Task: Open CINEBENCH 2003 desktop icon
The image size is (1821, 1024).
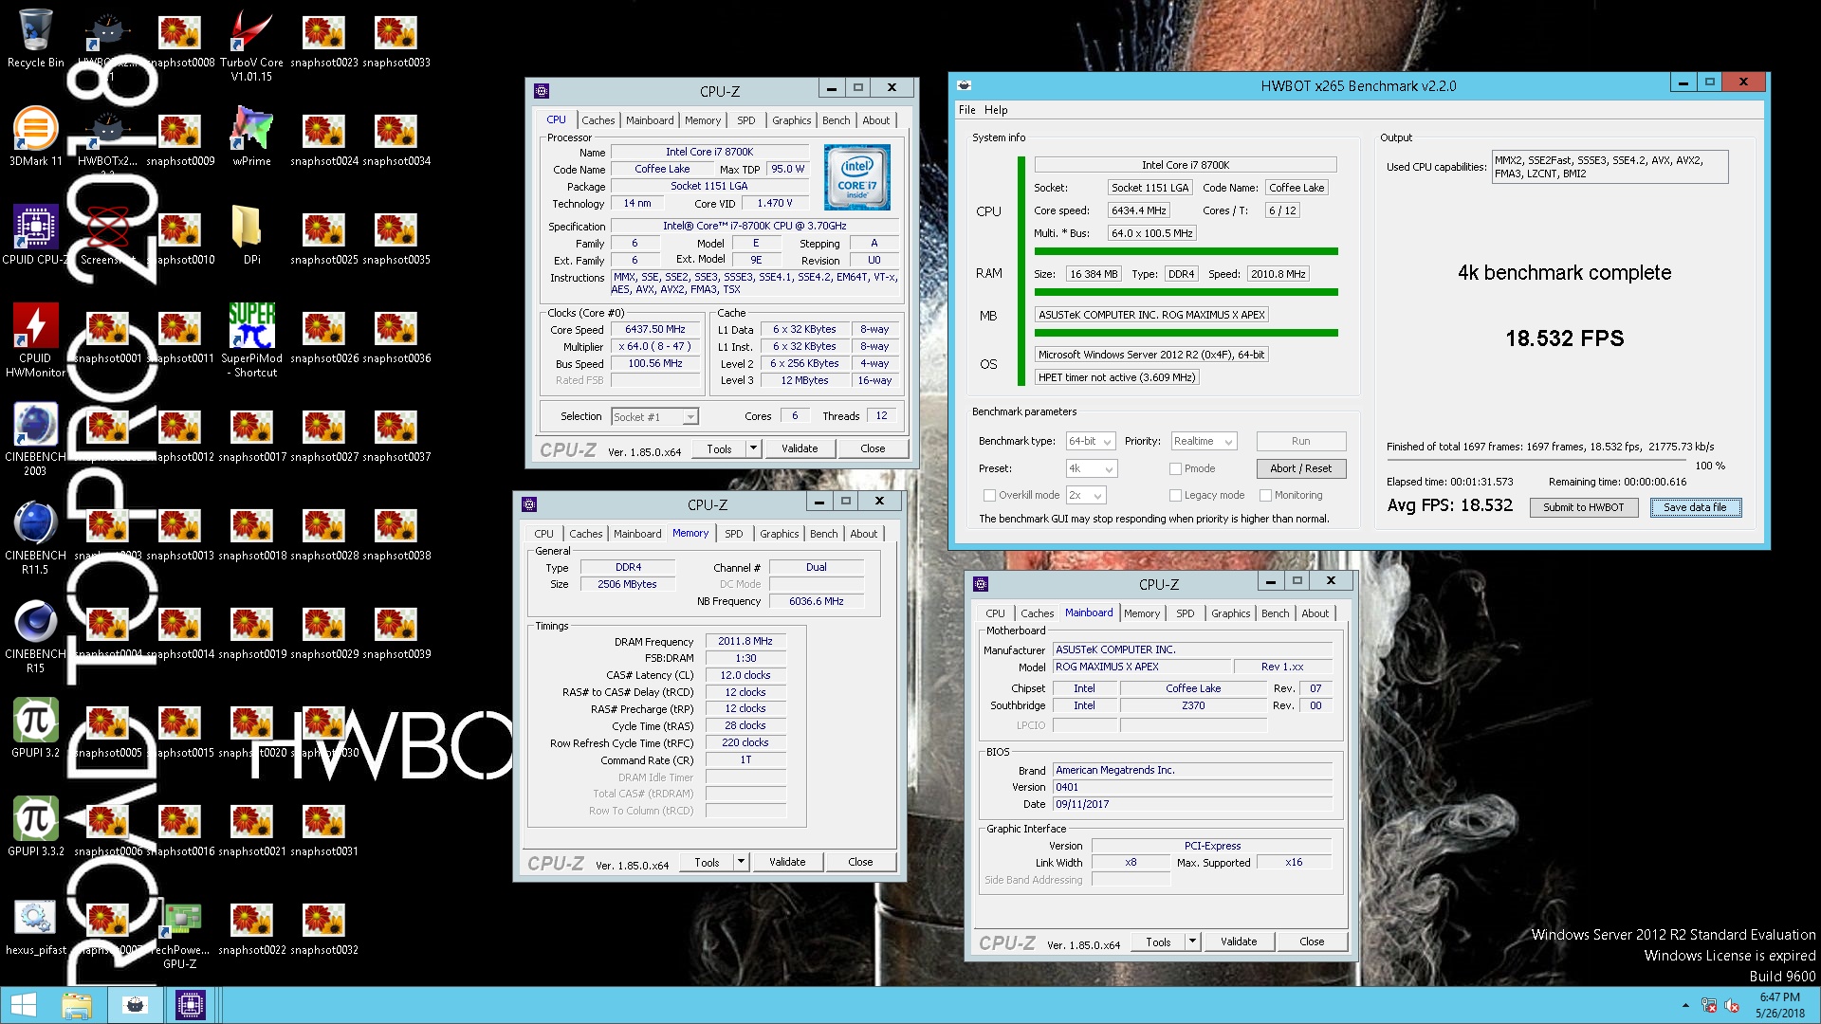Action: (x=35, y=438)
